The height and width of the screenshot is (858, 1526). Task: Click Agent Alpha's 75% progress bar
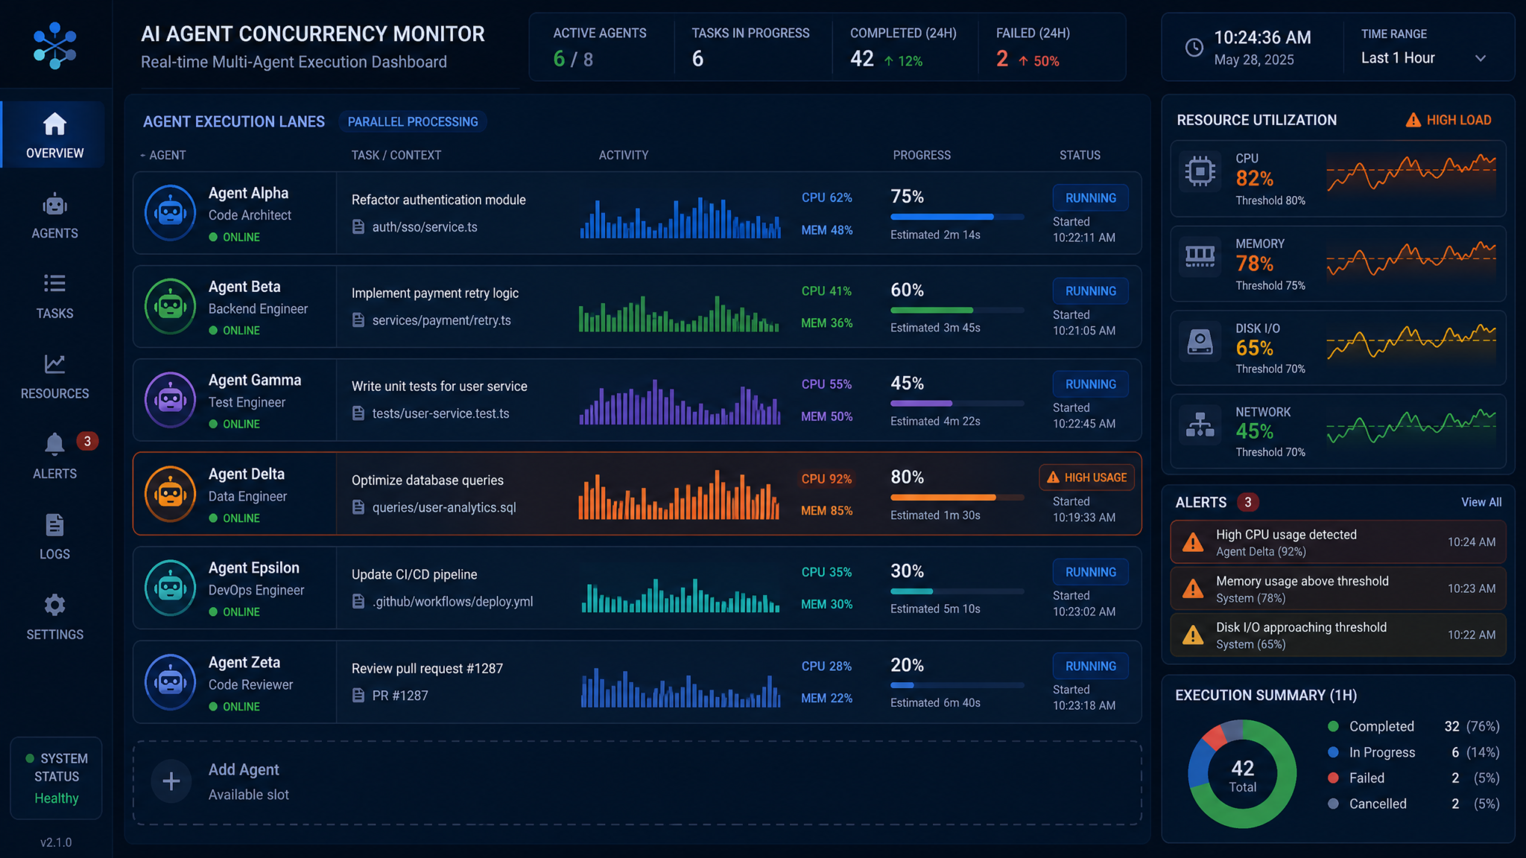tap(957, 217)
